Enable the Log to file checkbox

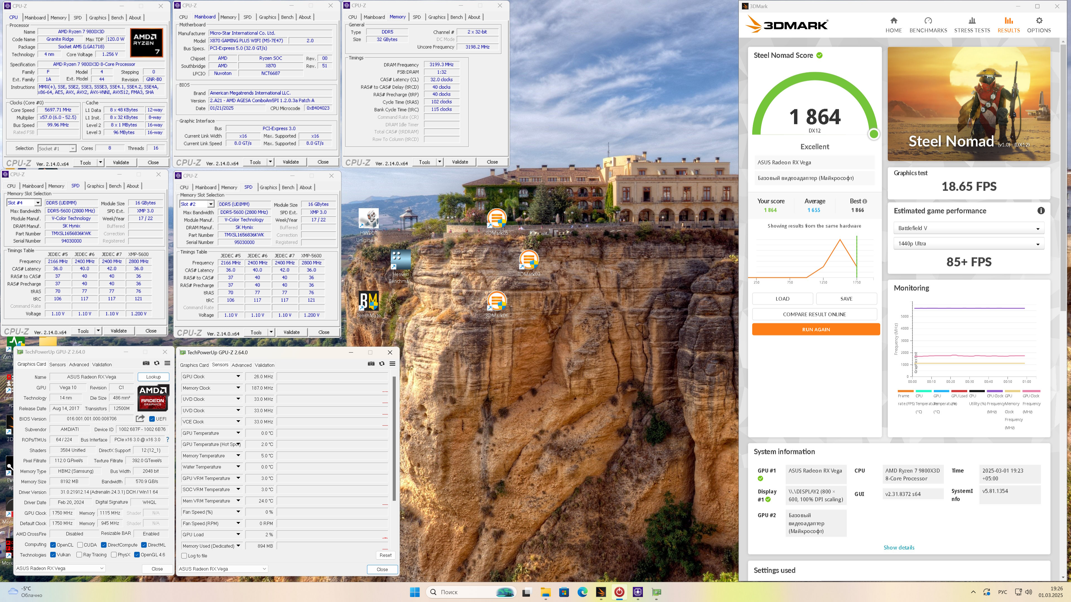click(184, 556)
